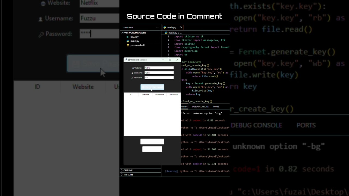Viewport: 349px width, 196px height.
Task: Click the Python icon on main.py tab
Action: coord(165,27)
